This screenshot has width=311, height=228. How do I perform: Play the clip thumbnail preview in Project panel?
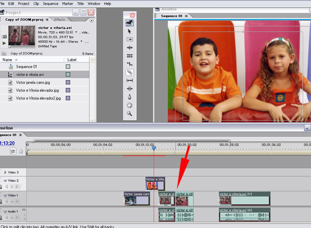pyautogui.click(x=4, y=43)
